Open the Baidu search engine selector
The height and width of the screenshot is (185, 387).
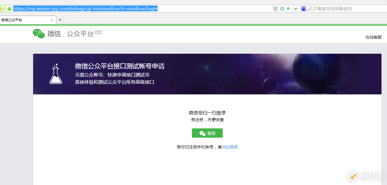pos(304,9)
